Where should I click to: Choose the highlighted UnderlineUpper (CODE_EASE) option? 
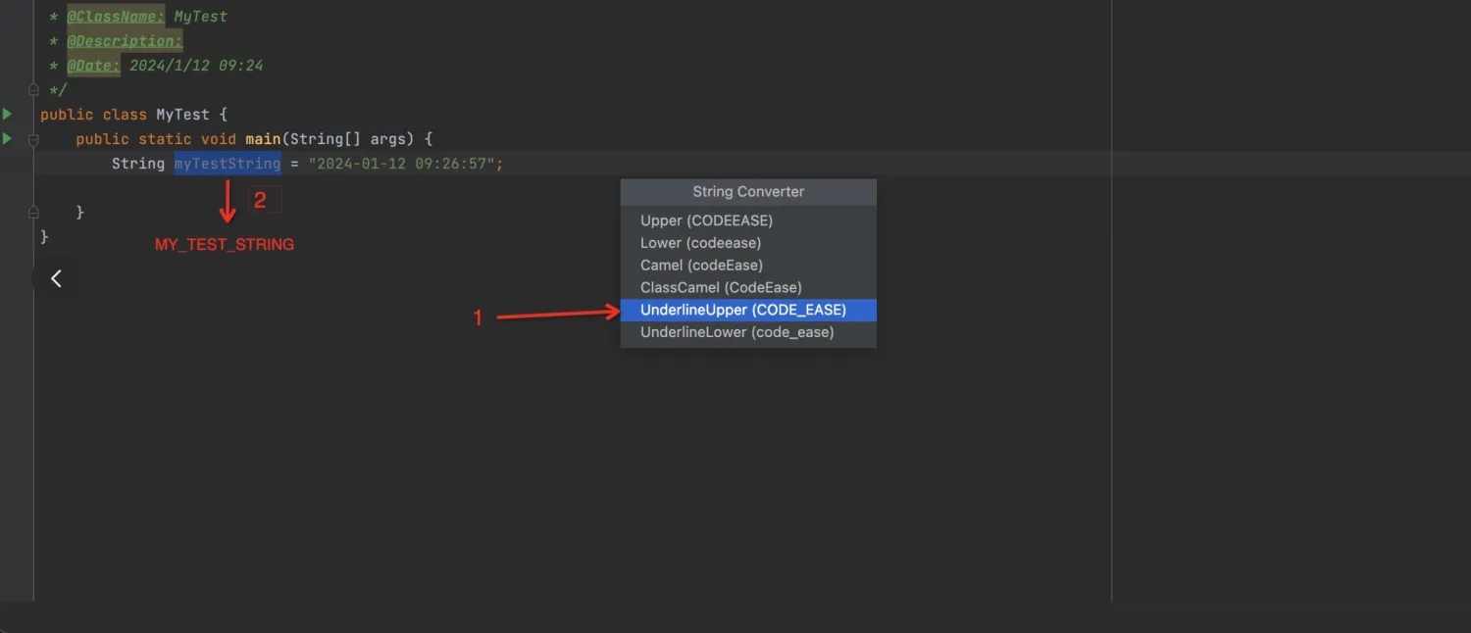pos(742,309)
